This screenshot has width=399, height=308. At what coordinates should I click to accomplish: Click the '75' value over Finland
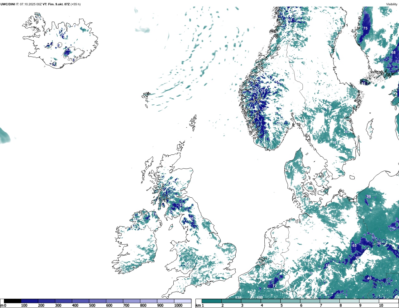[x=365, y=28]
